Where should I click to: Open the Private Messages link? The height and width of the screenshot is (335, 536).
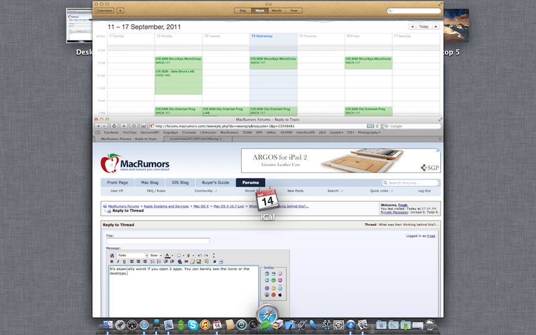394,212
